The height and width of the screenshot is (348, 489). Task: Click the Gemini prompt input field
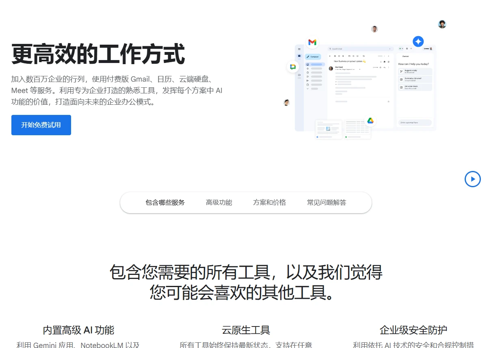pos(415,123)
